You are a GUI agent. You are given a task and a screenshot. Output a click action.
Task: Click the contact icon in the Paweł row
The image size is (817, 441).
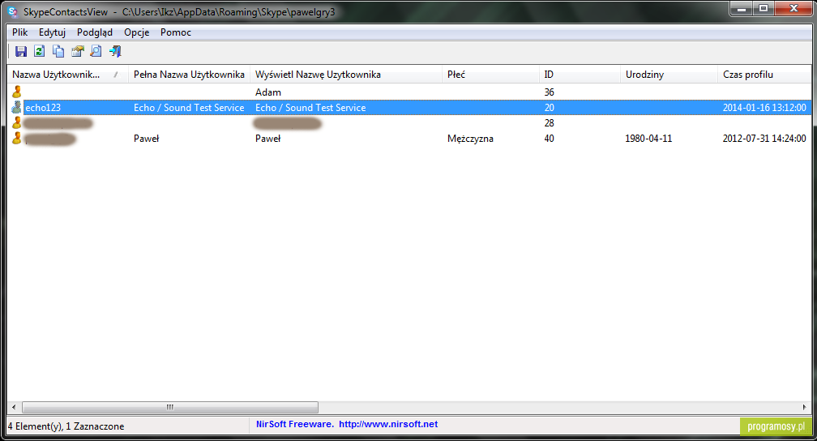point(17,138)
